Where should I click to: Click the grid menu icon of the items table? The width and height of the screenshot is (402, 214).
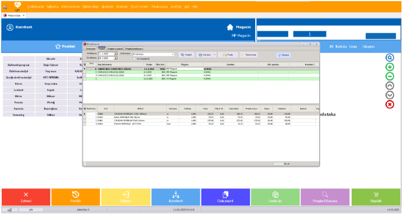(x=85, y=109)
